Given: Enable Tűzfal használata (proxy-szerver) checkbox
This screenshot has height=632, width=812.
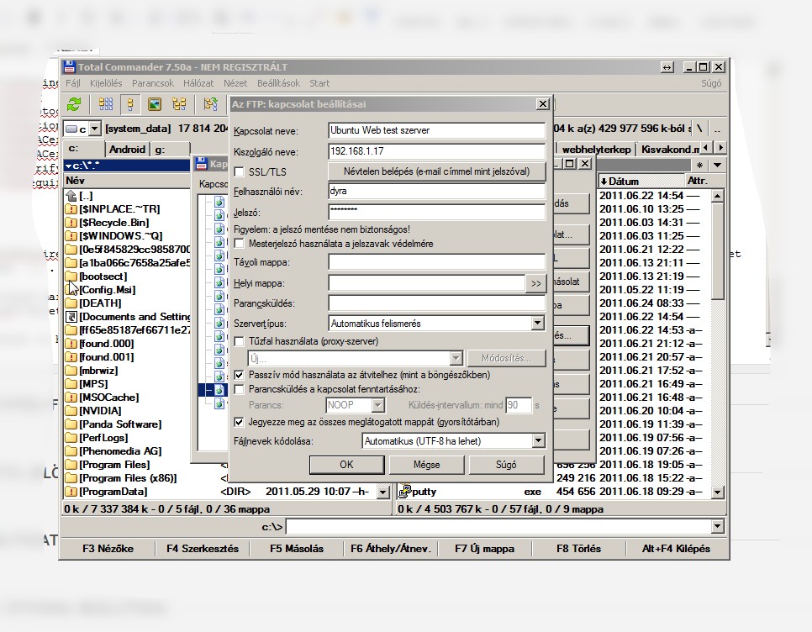Looking at the screenshot, I should pyautogui.click(x=240, y=341).
